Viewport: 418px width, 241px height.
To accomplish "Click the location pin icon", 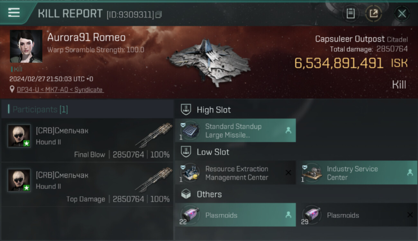I will 12,89.
